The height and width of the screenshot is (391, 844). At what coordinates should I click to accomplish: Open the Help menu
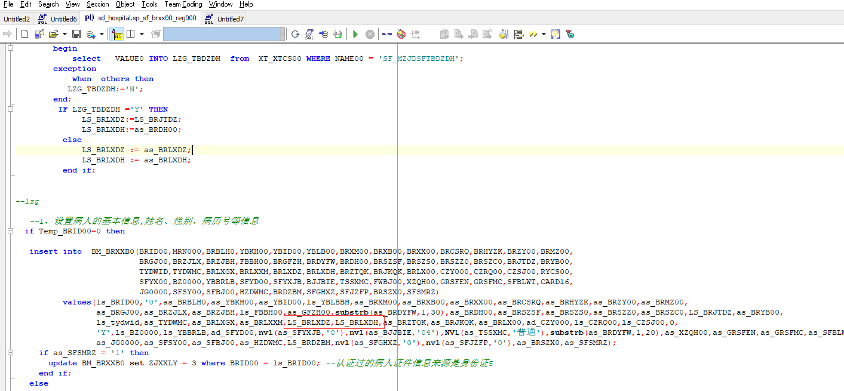(246, 4)
